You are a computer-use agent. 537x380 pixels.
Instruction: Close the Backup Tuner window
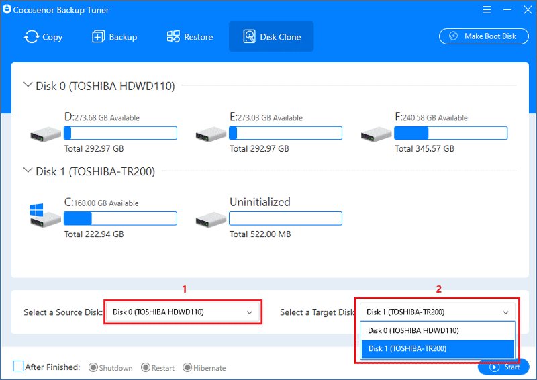coord(528,9)
